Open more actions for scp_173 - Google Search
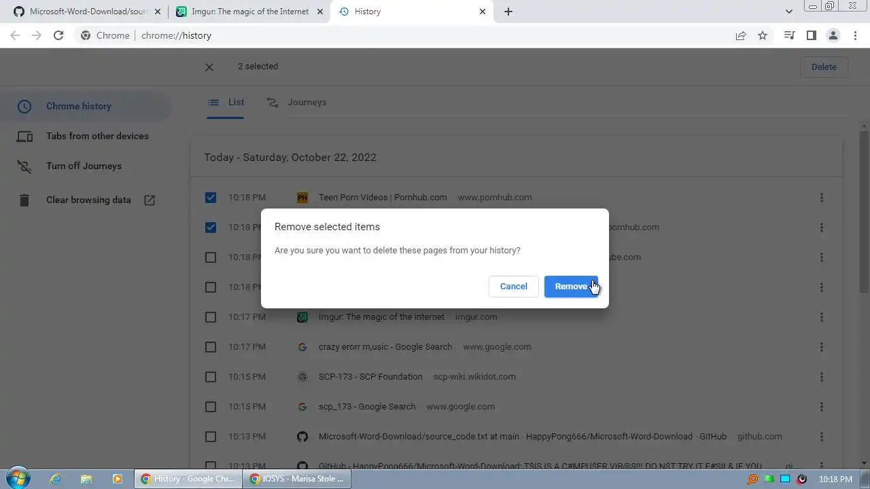Image resolution: width=870 pixels, height=489 pixels. 821,407
